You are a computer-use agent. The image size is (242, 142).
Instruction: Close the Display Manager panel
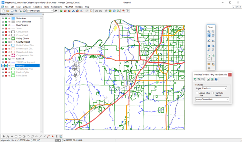(x=43, y=14)
